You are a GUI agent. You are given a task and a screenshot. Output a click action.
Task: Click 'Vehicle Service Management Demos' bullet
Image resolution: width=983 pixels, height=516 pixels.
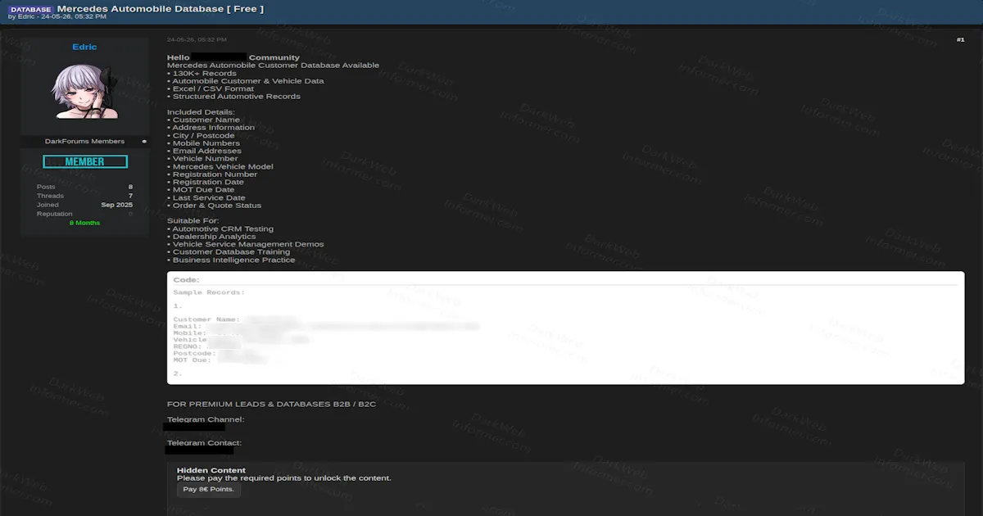click(246, 244)
